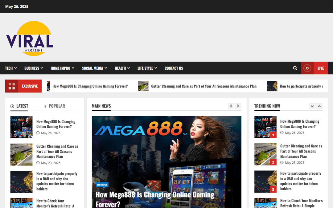The width and height of the screenshot is (333, 208).
Task: Click the date in top bar
Action: click(17, 6)
